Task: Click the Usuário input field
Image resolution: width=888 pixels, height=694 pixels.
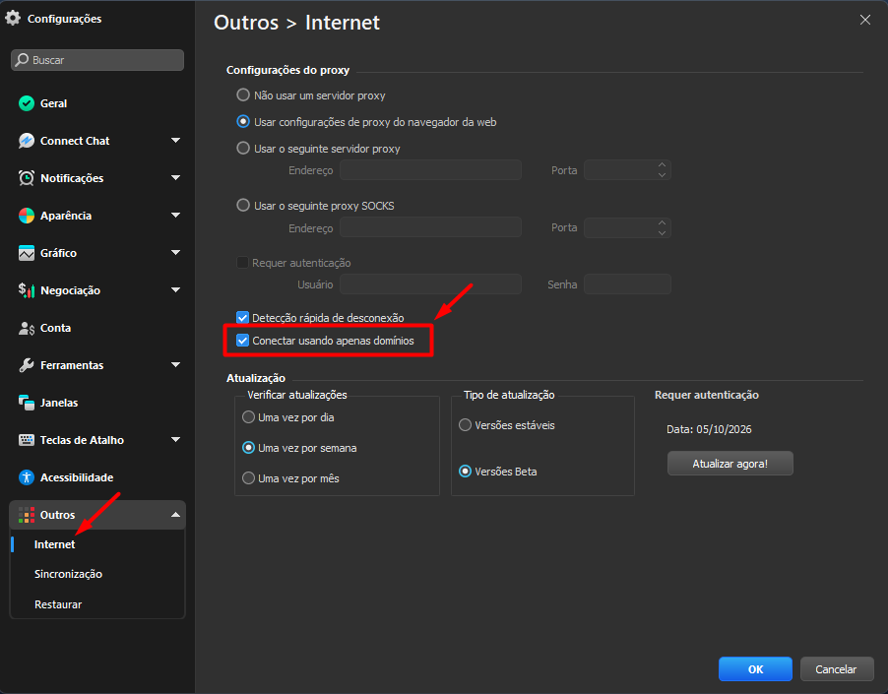Action: [430, 284]
